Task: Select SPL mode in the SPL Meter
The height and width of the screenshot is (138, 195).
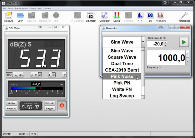Action: click(x=9, y=75)
